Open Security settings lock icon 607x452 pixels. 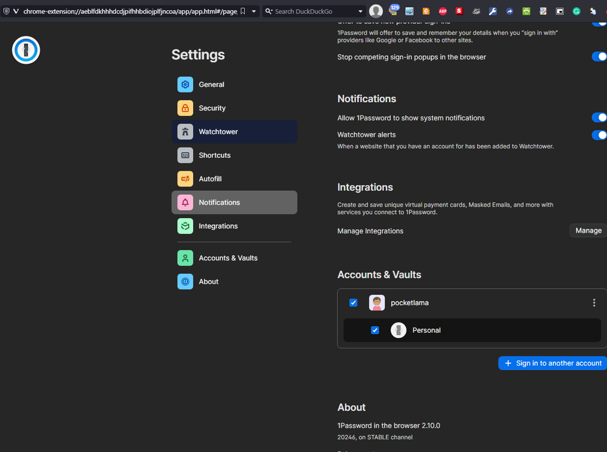[x=185, y=108]
